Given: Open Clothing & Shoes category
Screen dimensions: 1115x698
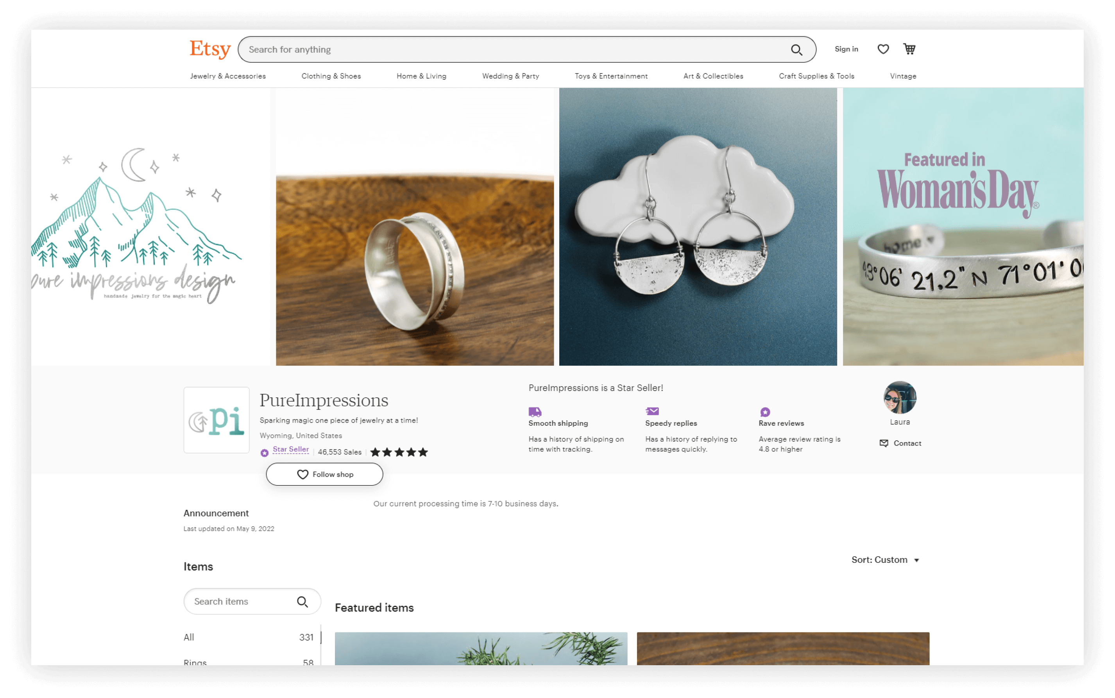Looking at the screenshot, I should click(x=331, y=76).
